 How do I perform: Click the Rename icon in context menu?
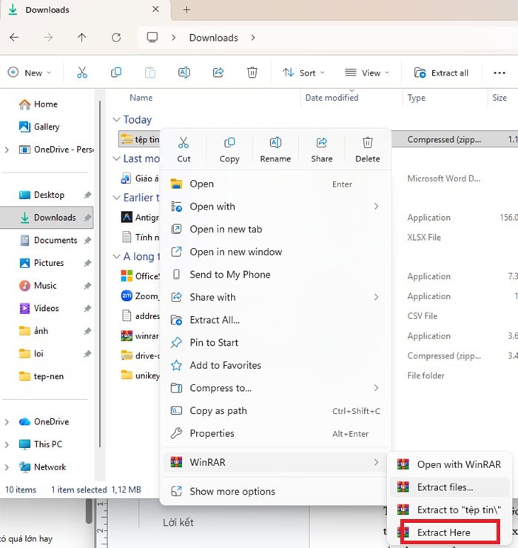pos(275,144)
